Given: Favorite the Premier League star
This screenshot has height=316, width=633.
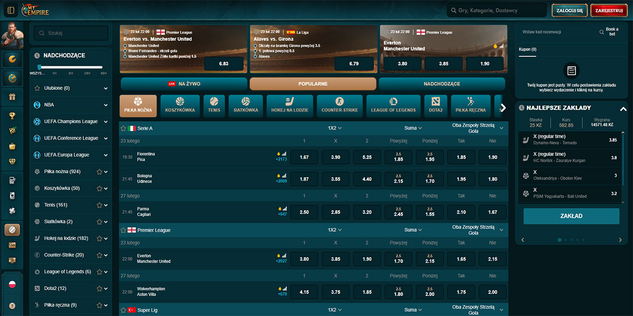Looking at the screenshot, I should tap(123, 230).
